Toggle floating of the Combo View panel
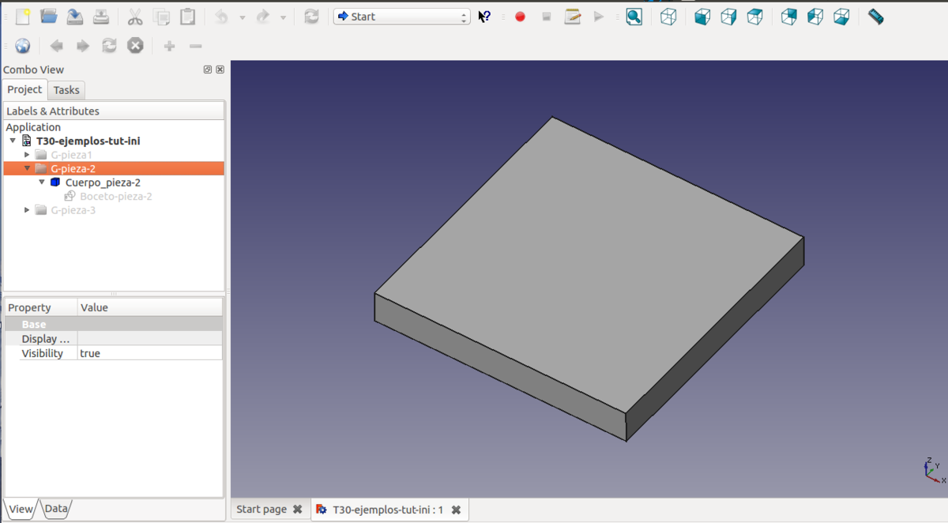948x523 pixels. (x=208, y=70)
